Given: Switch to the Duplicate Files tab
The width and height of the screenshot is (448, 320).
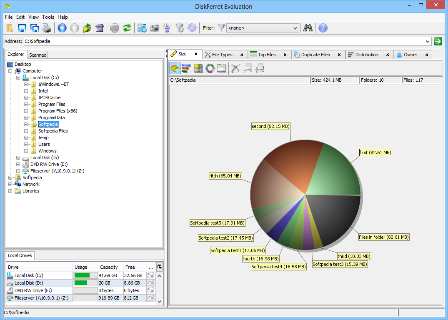Looking at the screenshot, I should point(315,55).
